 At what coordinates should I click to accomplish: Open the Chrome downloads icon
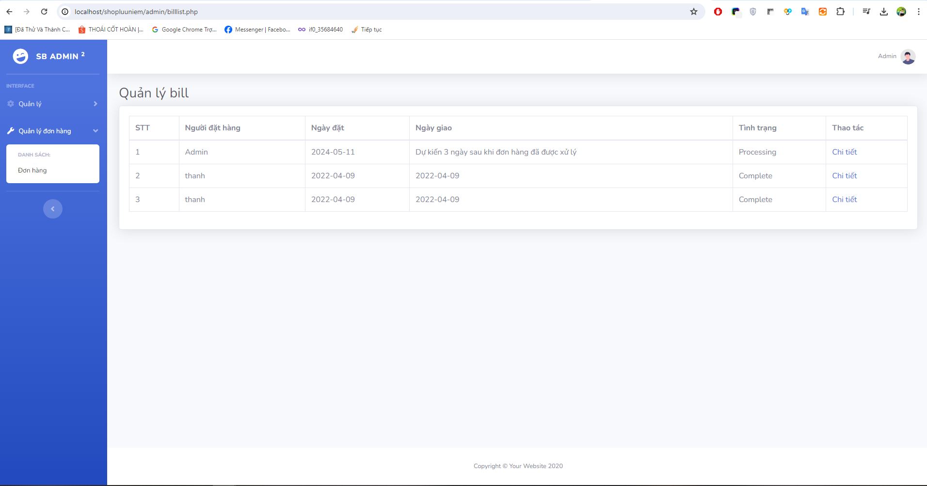(x=884, y=12)
